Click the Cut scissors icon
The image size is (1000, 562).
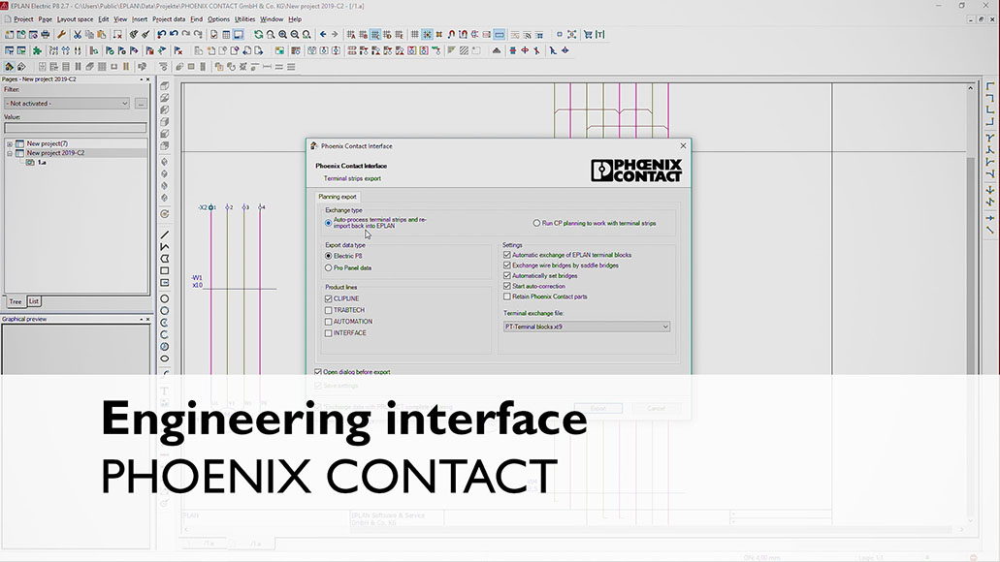(x=78, y=35)
